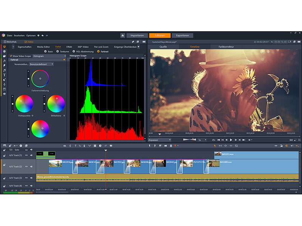Viewport: 302px width, 226px height.
Task: Click the undo arrow in top bar
Action: coord(42,35)
